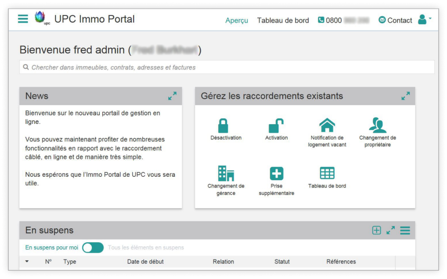Click the phone icon beside 0800

point(321,20)
